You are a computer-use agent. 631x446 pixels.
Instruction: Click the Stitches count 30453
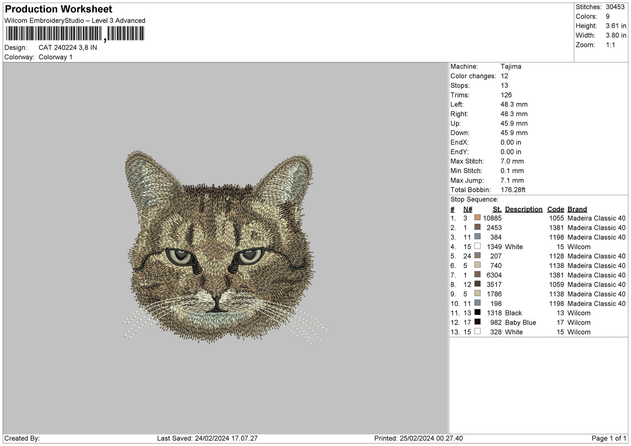point(615,7)
